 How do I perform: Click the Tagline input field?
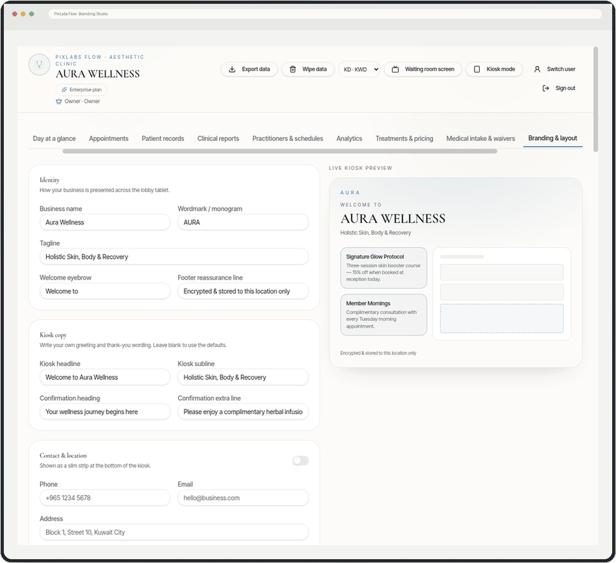point(174,257)
